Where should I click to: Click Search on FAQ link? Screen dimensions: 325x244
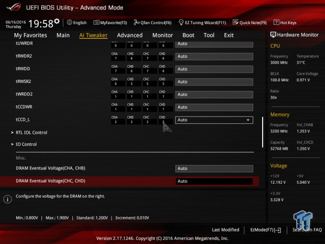(x=307, y=230)
